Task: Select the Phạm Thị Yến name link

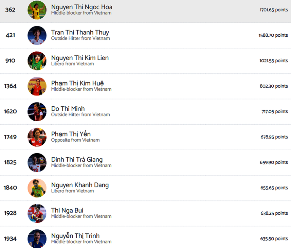Action: 71,134
